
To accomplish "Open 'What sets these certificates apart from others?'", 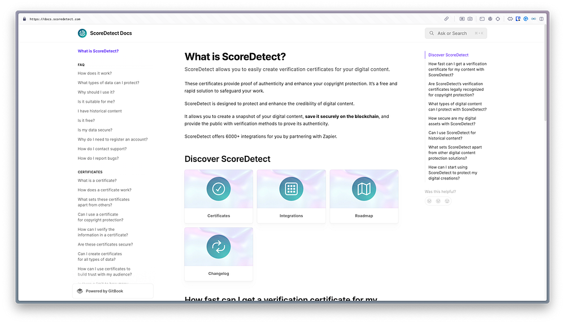I will point(103,202).
